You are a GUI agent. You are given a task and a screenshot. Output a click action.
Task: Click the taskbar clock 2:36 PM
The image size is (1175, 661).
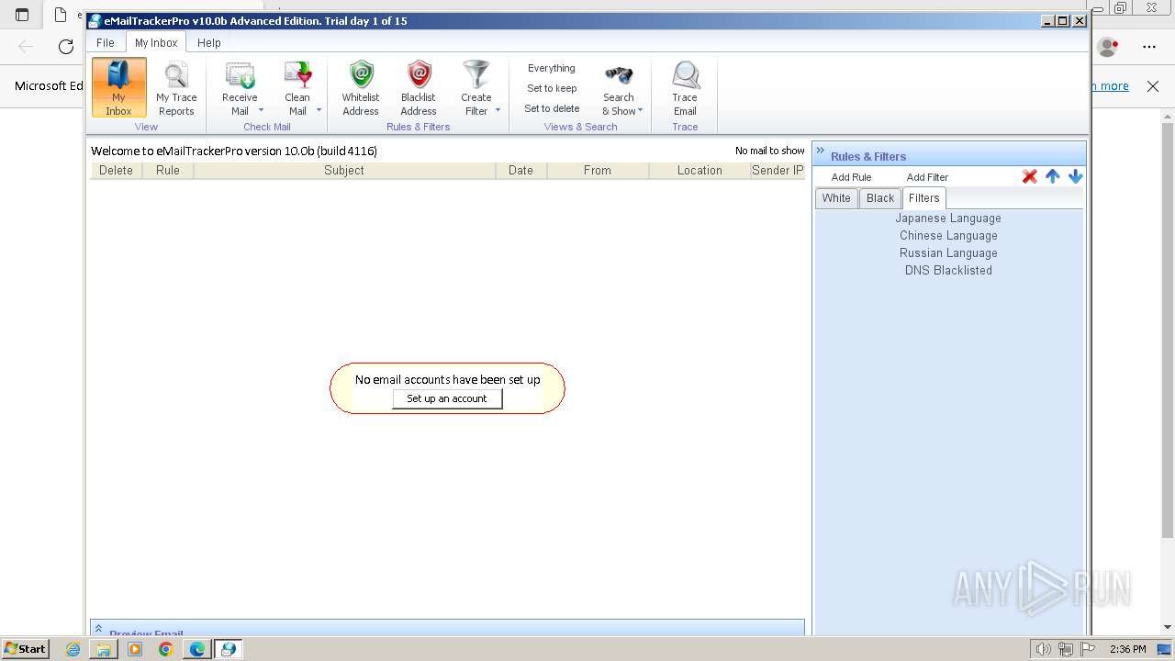1127,649
